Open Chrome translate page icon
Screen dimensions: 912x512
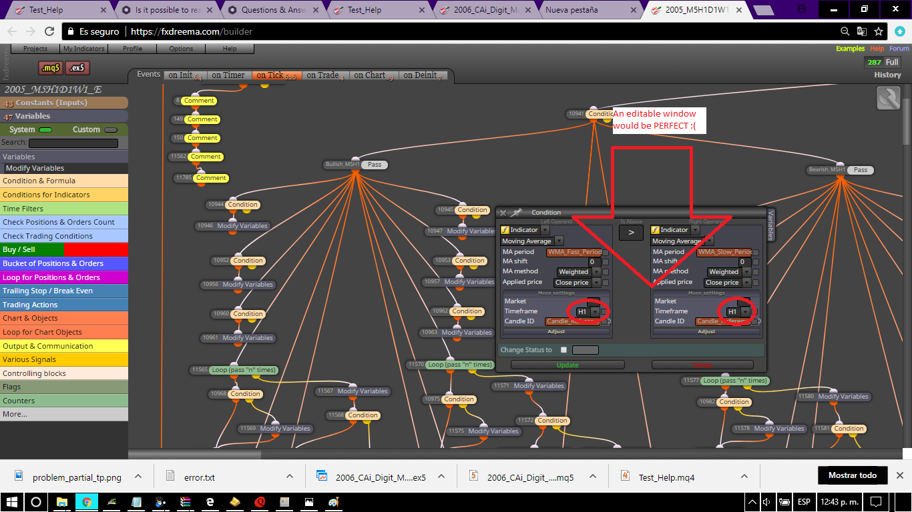coord(862,31)
